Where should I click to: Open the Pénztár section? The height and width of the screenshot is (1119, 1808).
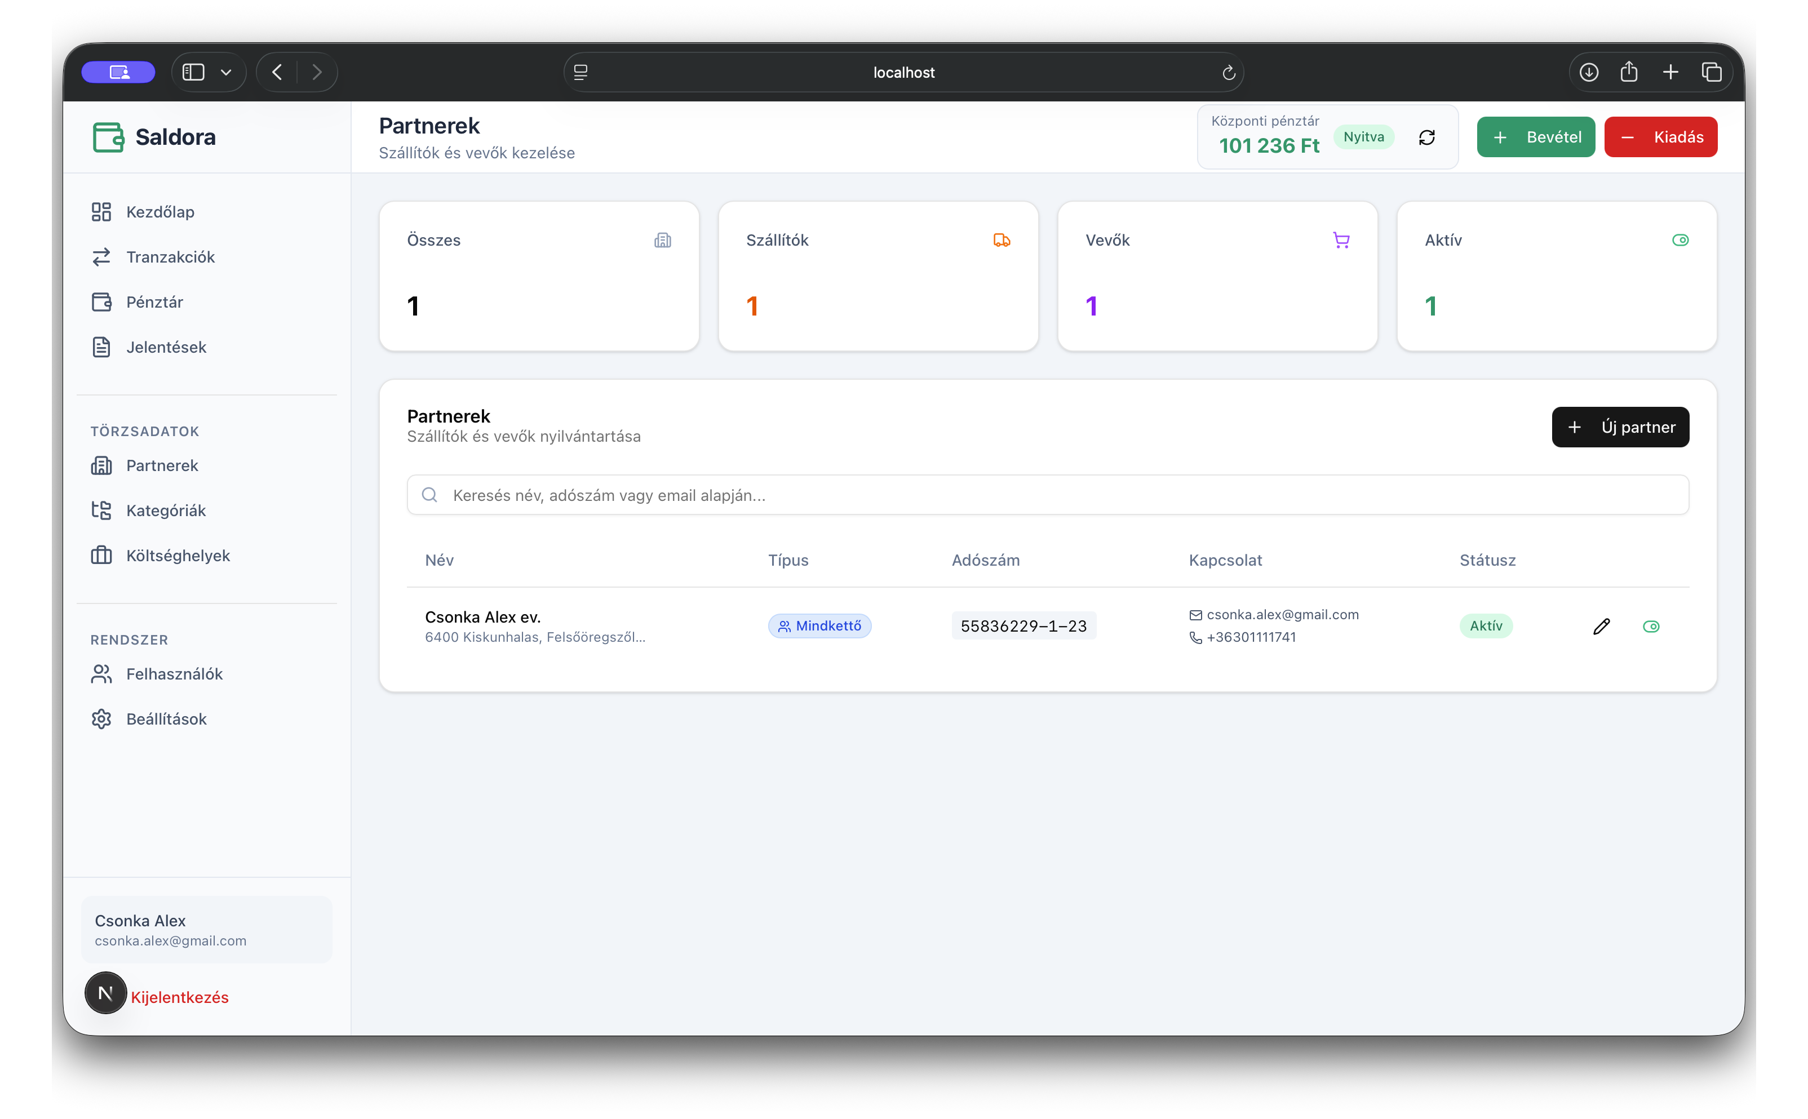(x=154, y=302)
